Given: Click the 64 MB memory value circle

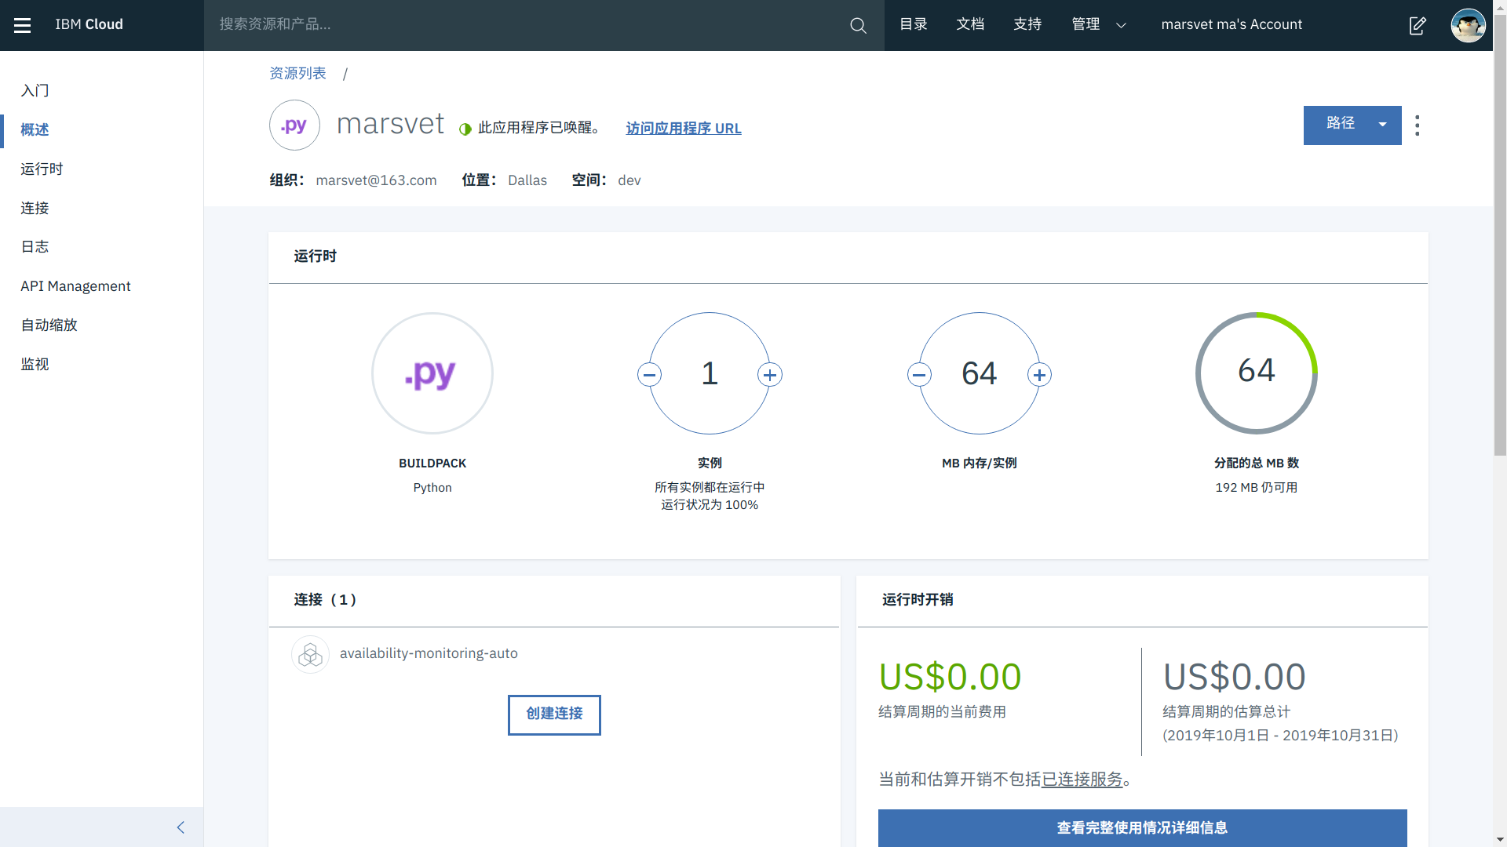Looking at the screenshot, I should click(x=980, y=373).
